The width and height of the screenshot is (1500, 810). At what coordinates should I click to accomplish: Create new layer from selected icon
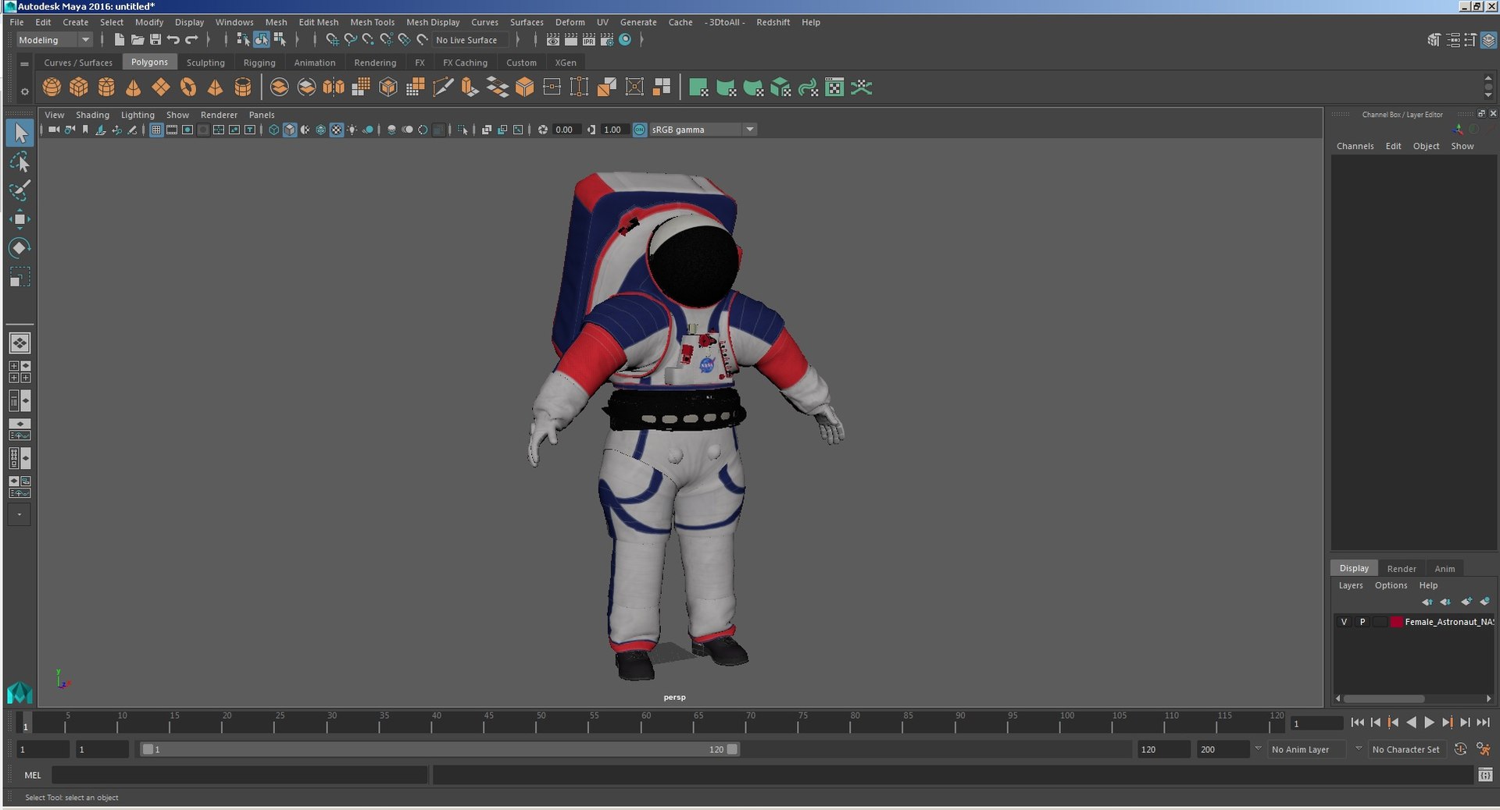[x=1484, y=602]
